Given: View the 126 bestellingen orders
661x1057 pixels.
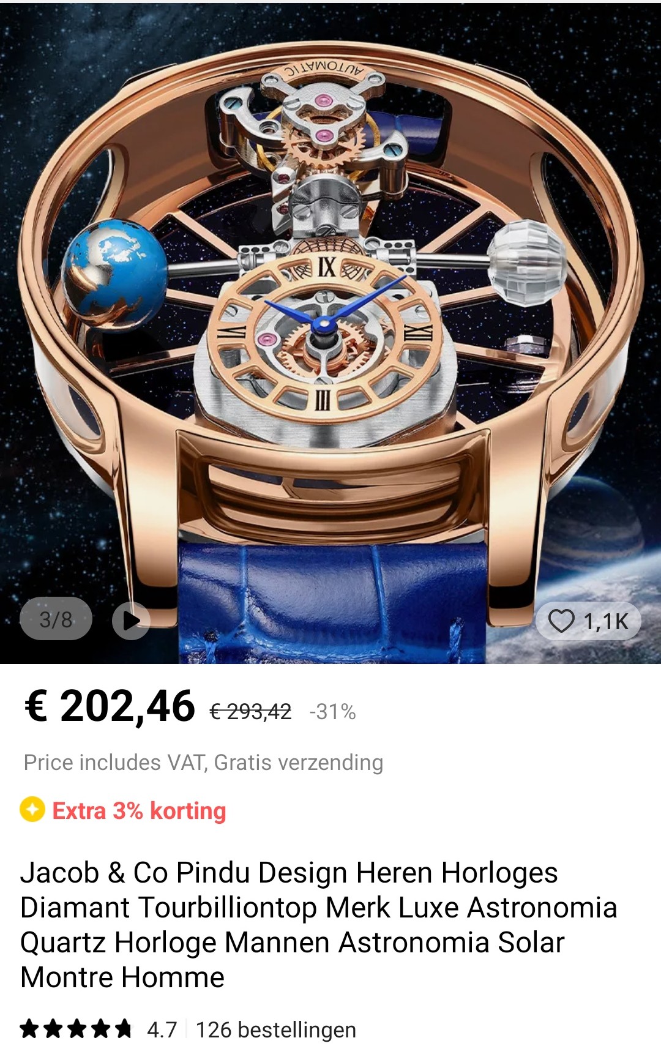Looking at the screenshot, I should pos(275,1029).
